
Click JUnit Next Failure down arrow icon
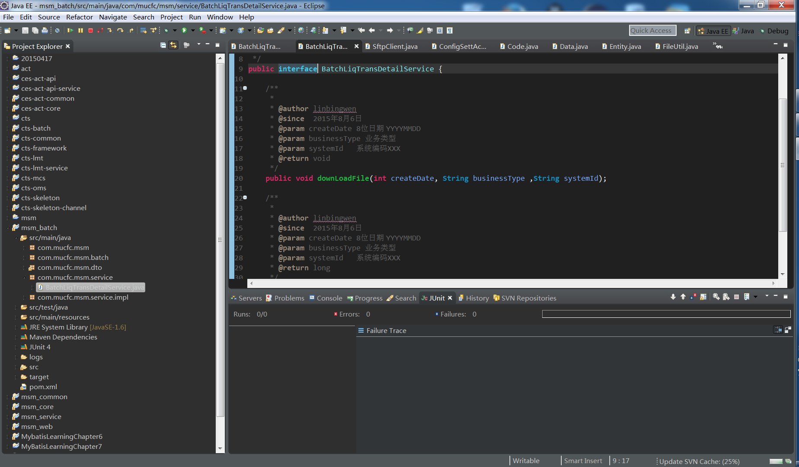pyautogui.click(x=673, y=297)
